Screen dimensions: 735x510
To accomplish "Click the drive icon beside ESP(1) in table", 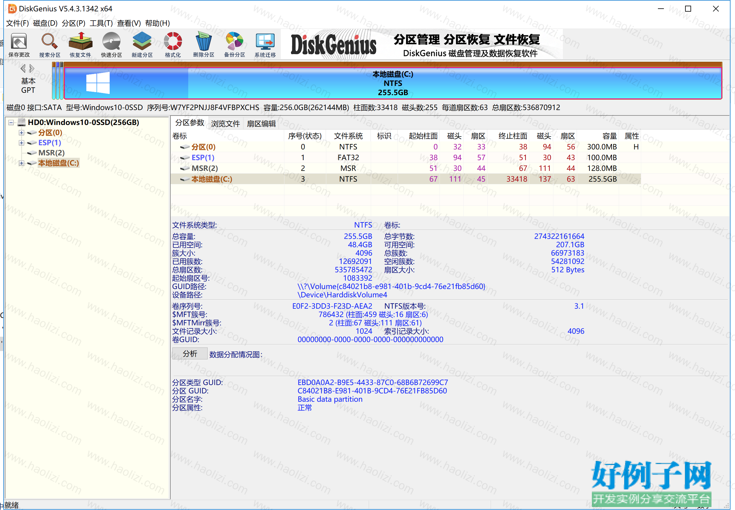I will [x=185, y=157].
